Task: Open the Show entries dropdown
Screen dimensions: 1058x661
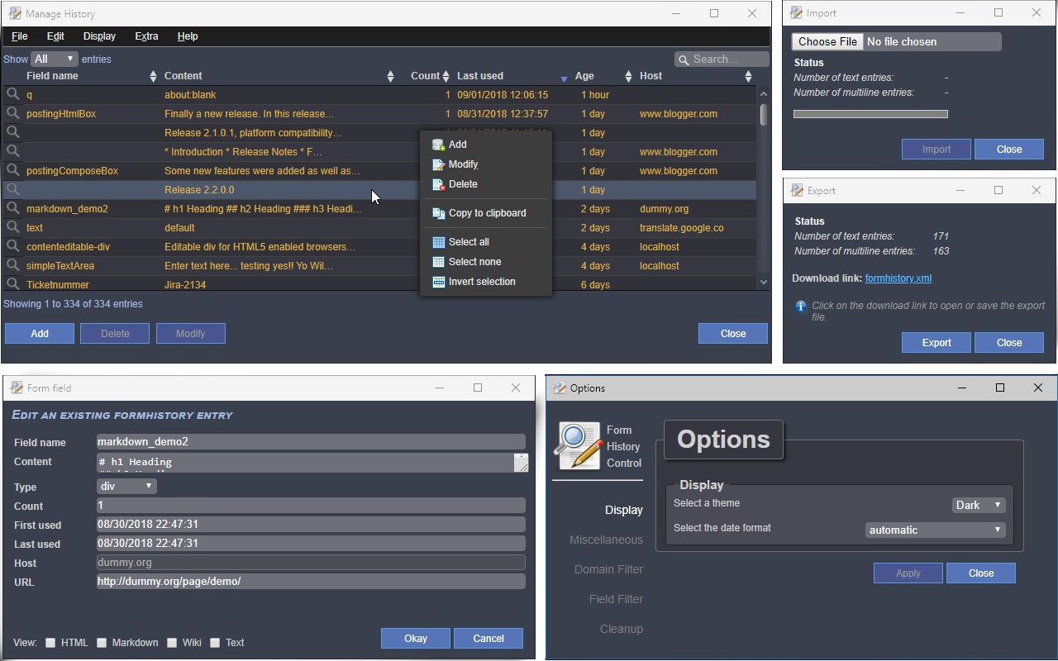Action: [54, 59]
